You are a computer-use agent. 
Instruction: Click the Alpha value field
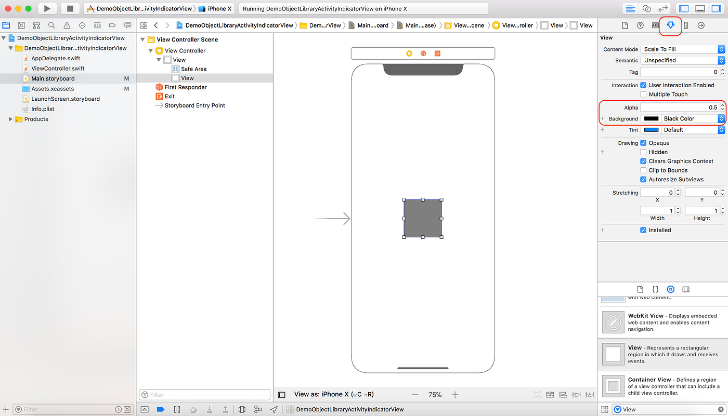pos(679,108)
